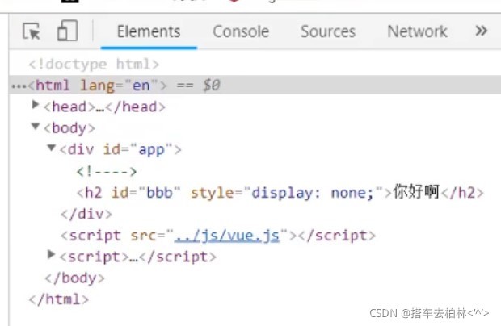Click the "app" id attribute value

(152, 149)
